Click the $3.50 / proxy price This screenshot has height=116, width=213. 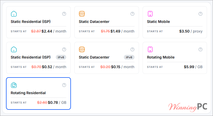[x=191, y=31]
